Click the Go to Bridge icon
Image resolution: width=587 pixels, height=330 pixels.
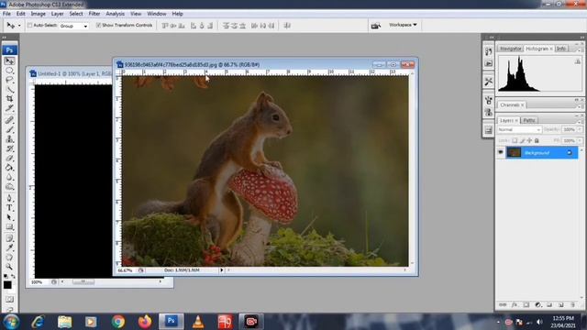[375, 26]
